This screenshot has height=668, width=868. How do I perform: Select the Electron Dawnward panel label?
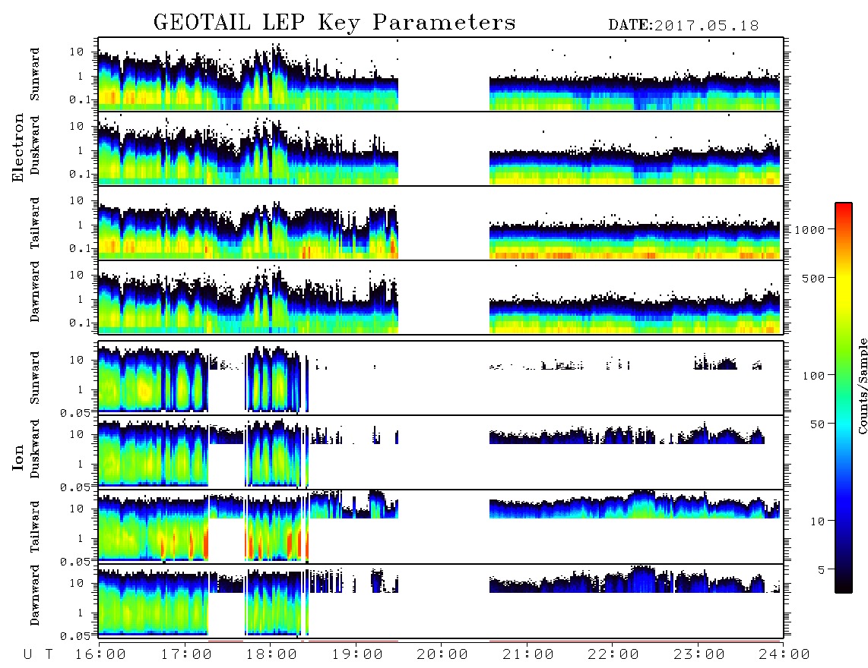click(35, 291)
